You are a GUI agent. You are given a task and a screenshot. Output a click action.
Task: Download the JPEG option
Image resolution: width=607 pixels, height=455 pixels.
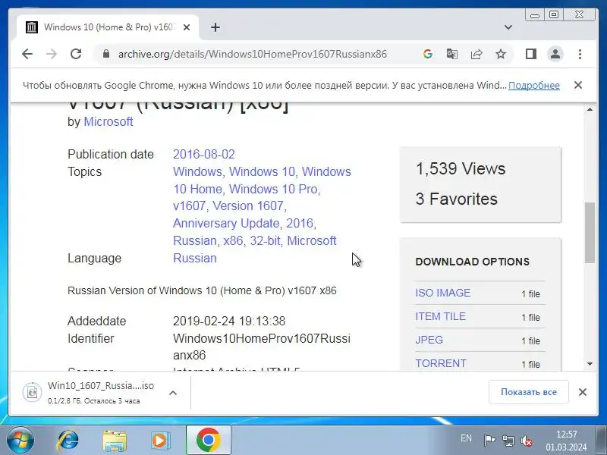[429, 340]
